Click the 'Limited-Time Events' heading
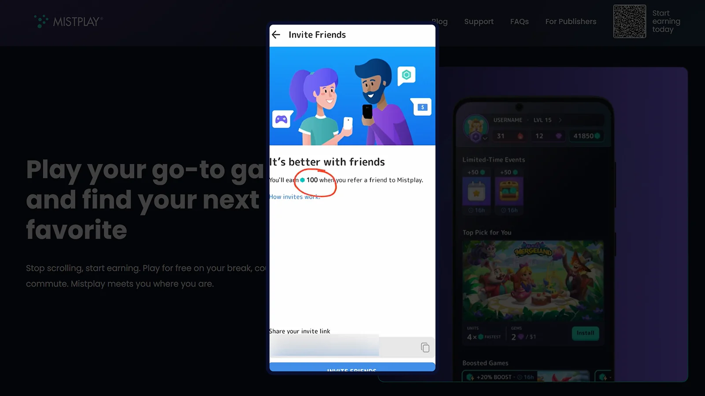This screenshot has height=396, width=705. pyautogui.click(x=493, y=160)
